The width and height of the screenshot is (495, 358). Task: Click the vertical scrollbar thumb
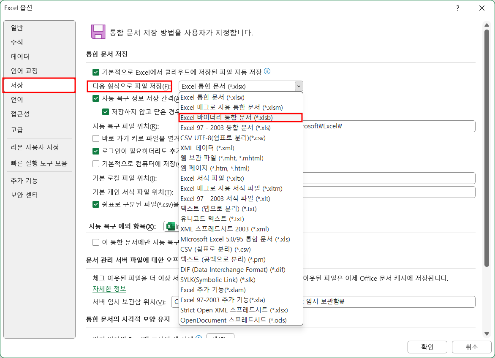pos(487,149)
